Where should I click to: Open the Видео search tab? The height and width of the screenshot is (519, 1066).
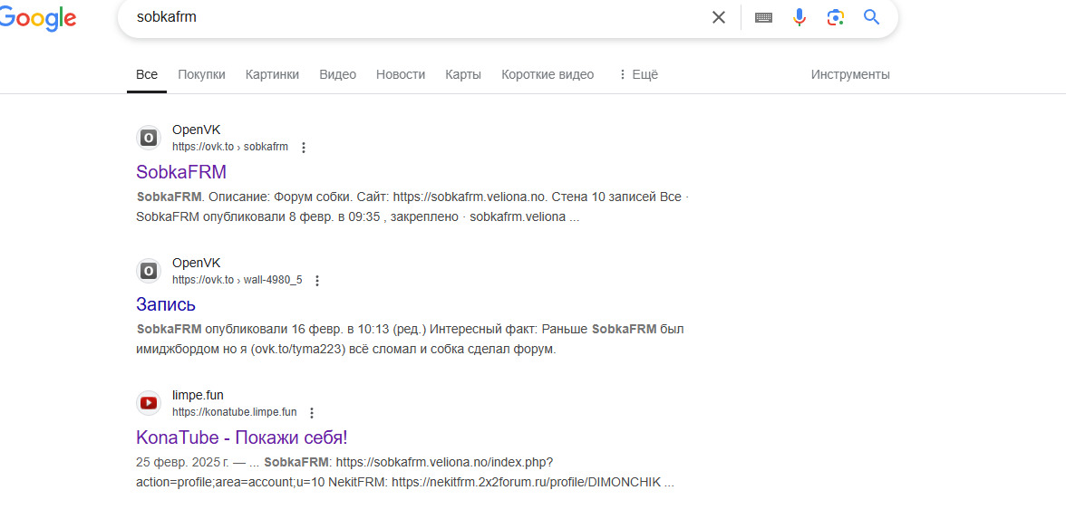[x=337, y=74]
